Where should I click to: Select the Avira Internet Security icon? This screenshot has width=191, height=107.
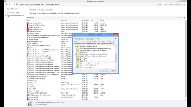pyautogui.click(x=27, y=31)
